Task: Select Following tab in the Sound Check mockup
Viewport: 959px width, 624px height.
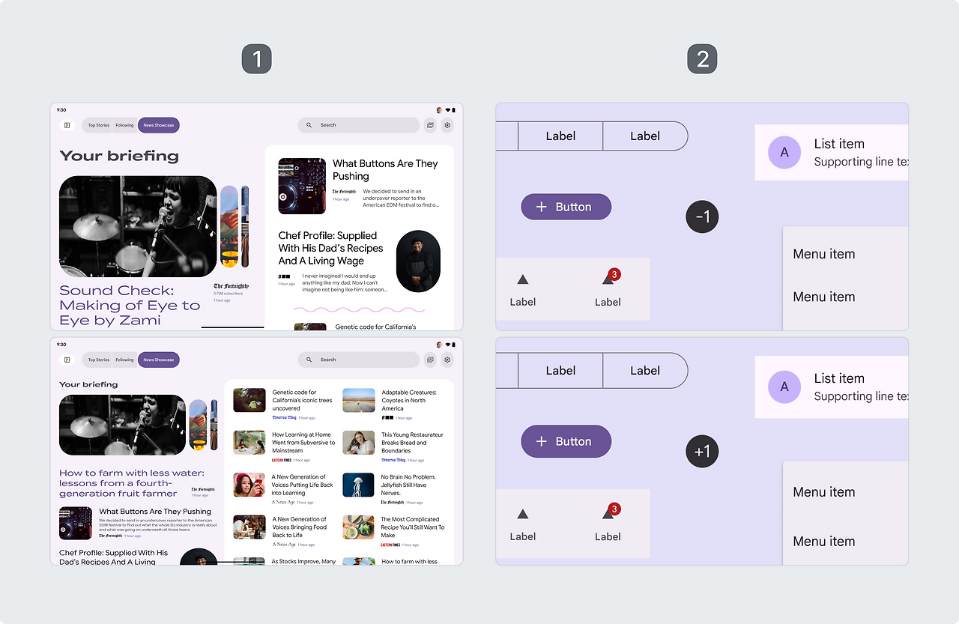Action: point(124,125)
